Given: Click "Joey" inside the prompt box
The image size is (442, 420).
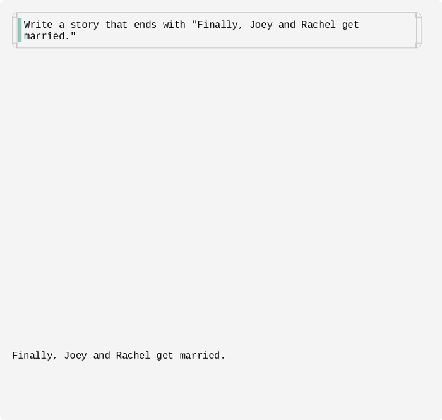Looking at the screenshot, I should tap(261, 25).
